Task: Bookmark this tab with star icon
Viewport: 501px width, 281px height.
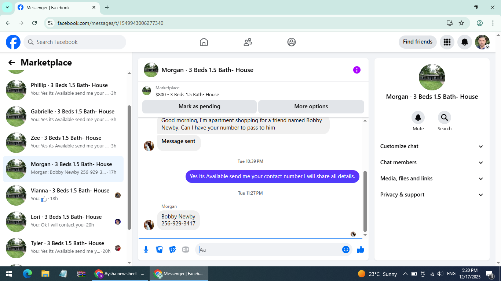Action: 461,23
